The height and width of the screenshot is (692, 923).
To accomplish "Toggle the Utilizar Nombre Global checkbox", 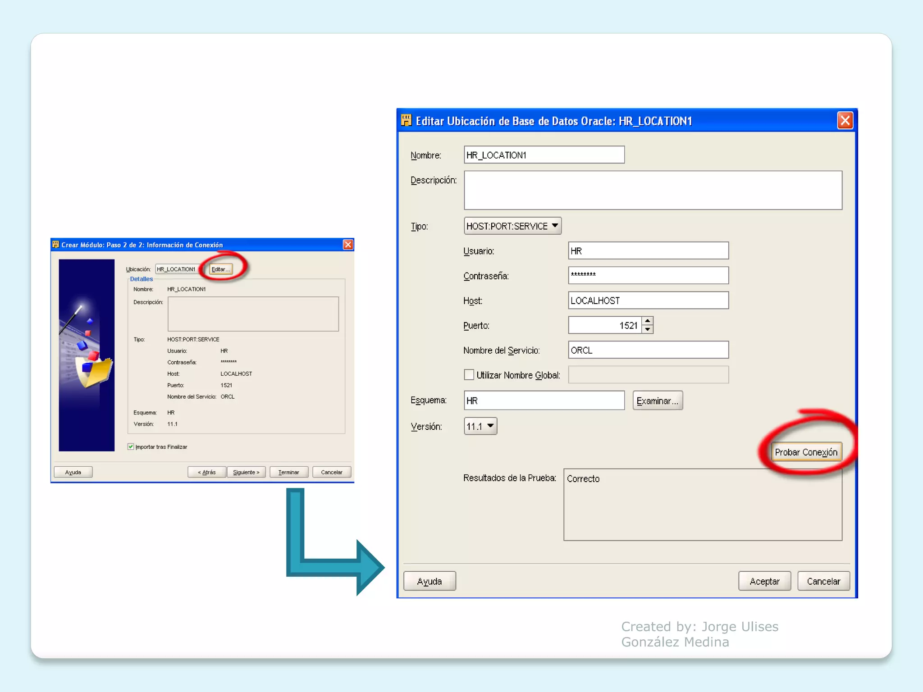I will point(469,375).
